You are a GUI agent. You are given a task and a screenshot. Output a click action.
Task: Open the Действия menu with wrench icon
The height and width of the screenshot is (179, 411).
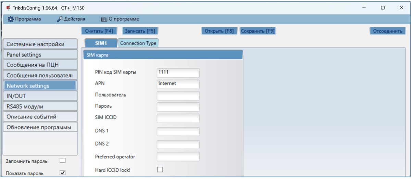[71, 19]
